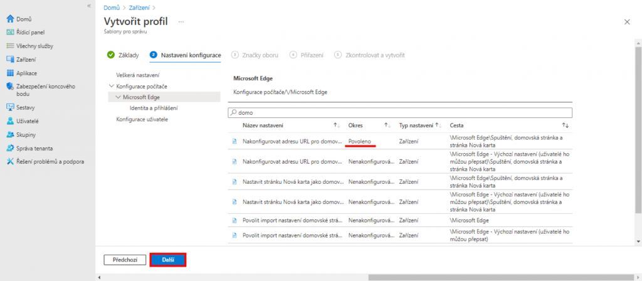The image size is (642, 281).
Task: Open Řešení problémů a podpora
Action: click(50, 161)
